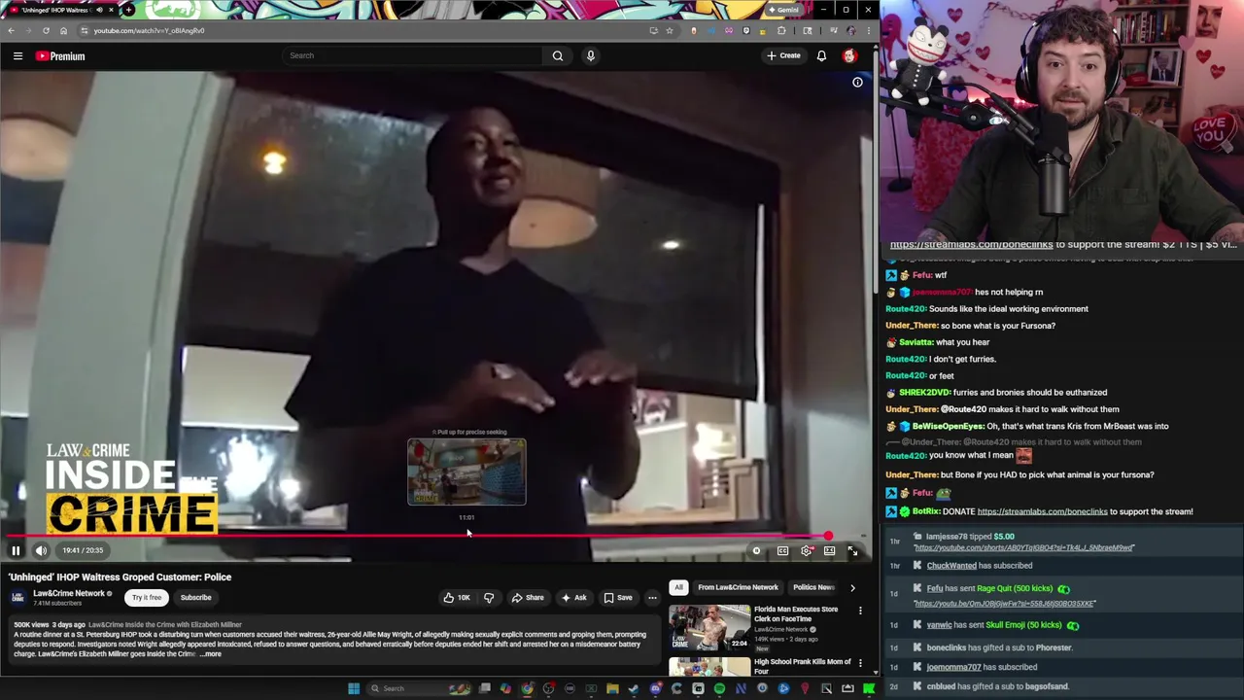Viewport: 1244px width, 700px height.
Task: Open the BotRix streamlabs donate link in chat
Action: [x=1042, y=511]
